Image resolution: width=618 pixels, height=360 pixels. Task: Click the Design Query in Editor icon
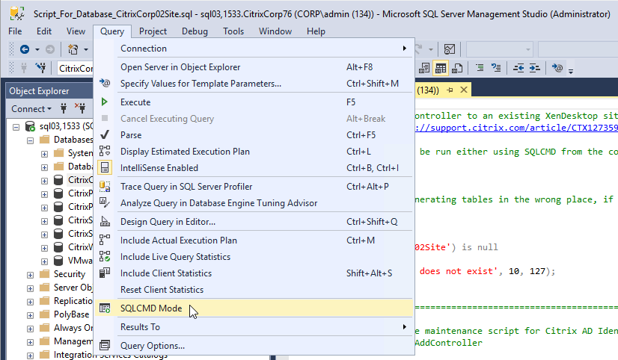(x=105, y=222)
